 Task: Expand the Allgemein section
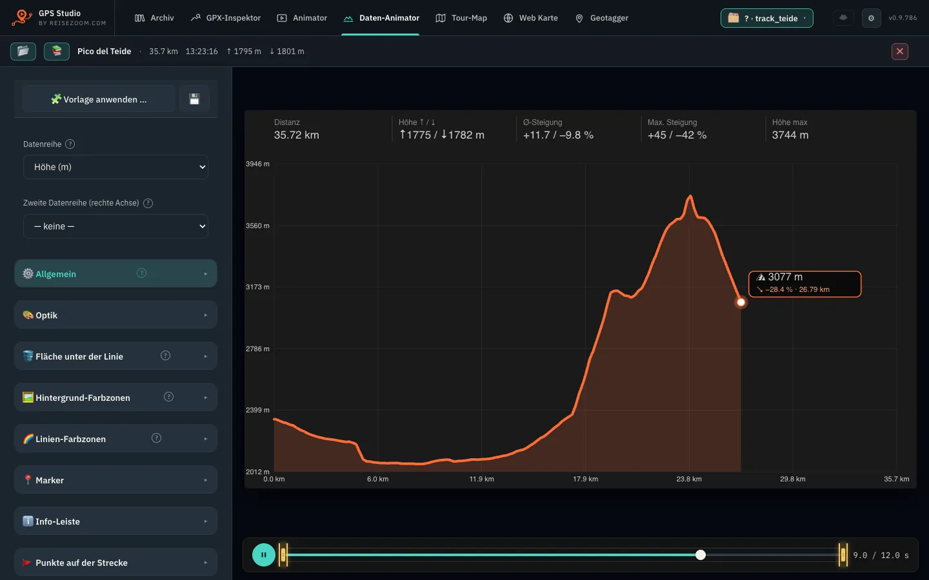[116, 274]
